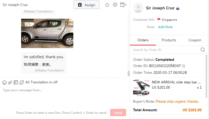The image size is (209, 119).
Task: Switch to the Products tab
Action: 169,40
